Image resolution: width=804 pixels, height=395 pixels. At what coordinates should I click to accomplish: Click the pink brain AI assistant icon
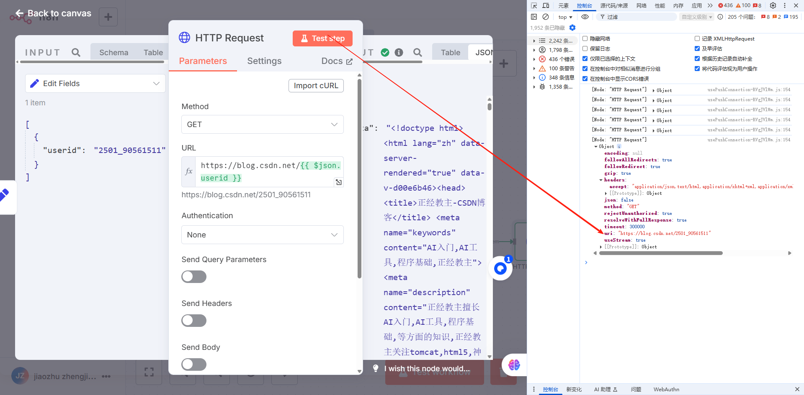click(514, 365)
